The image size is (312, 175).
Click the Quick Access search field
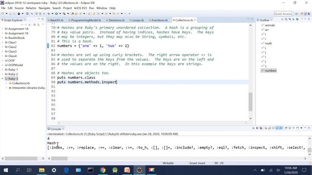[283, 14]
